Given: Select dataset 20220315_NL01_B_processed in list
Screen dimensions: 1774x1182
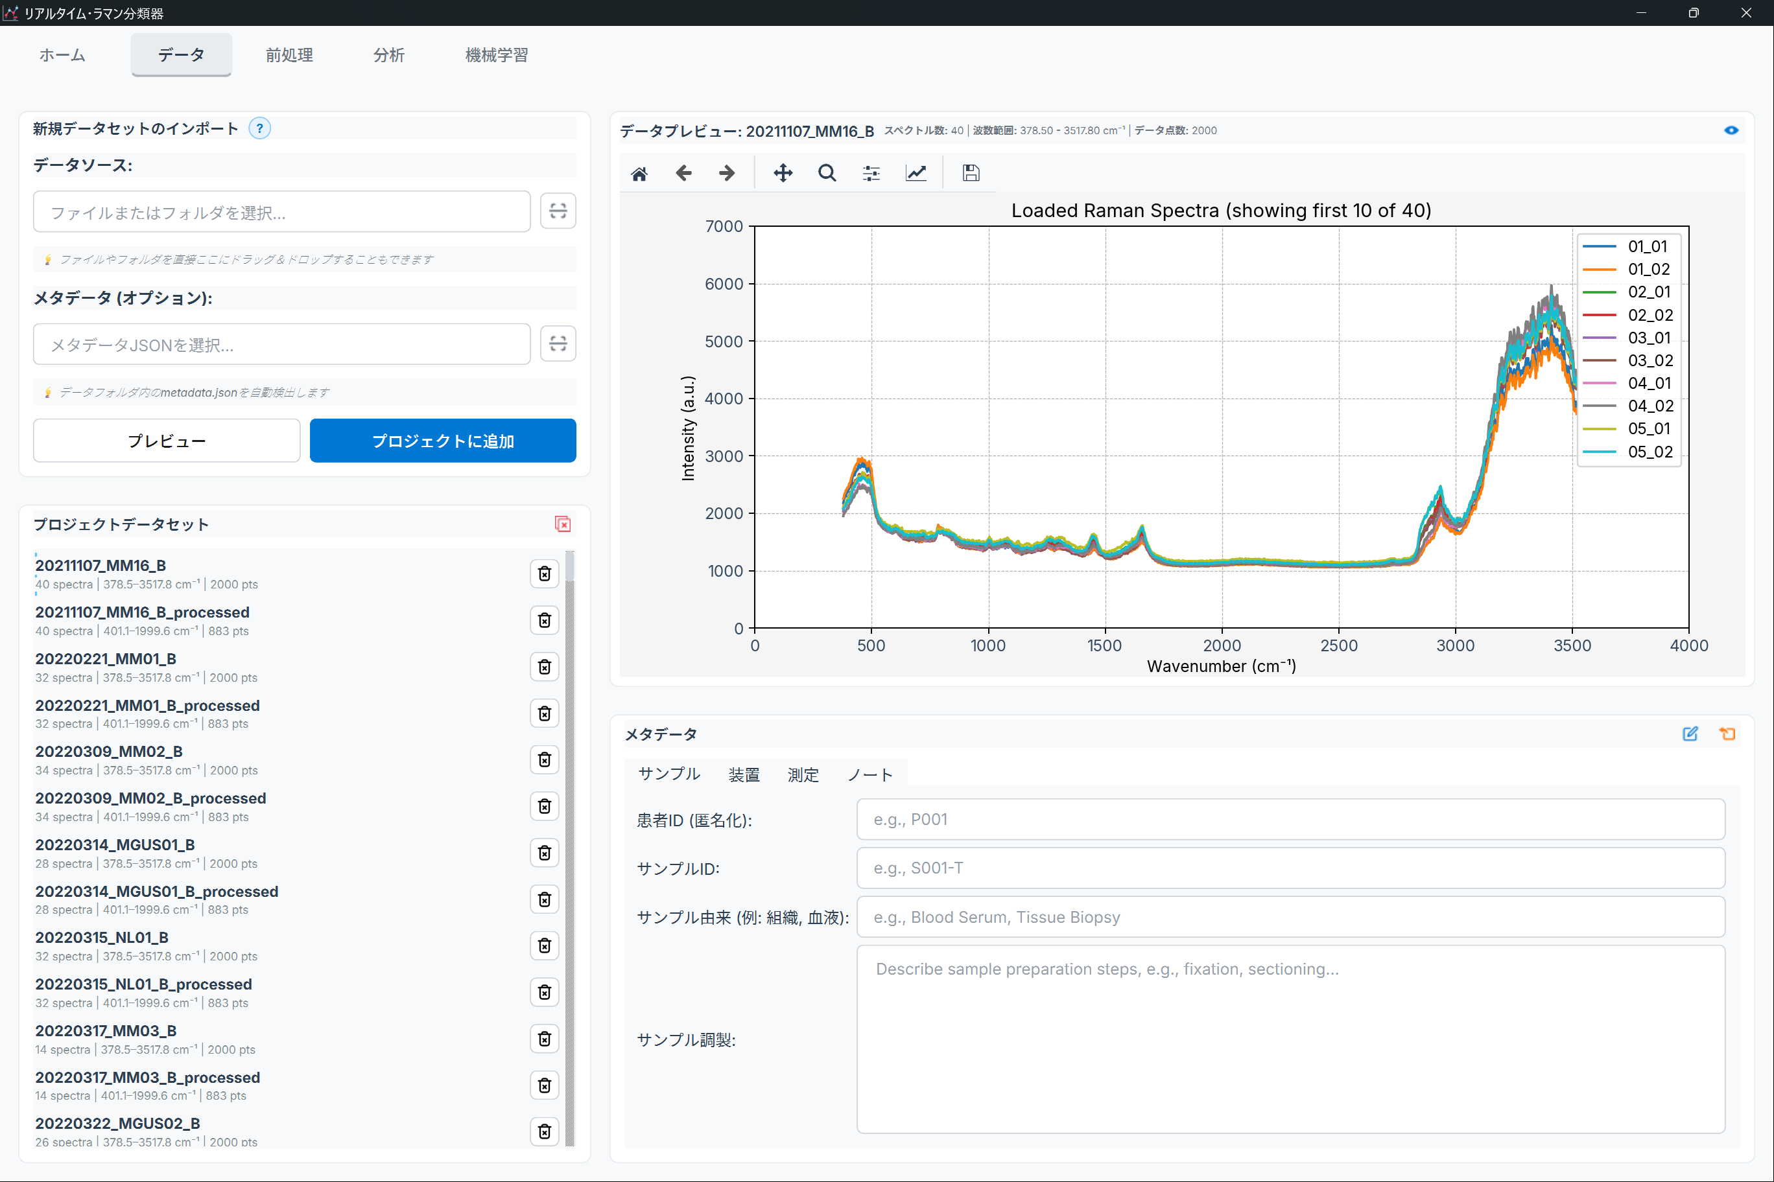Looking at the screenshot, I should (x=279, y=993).
